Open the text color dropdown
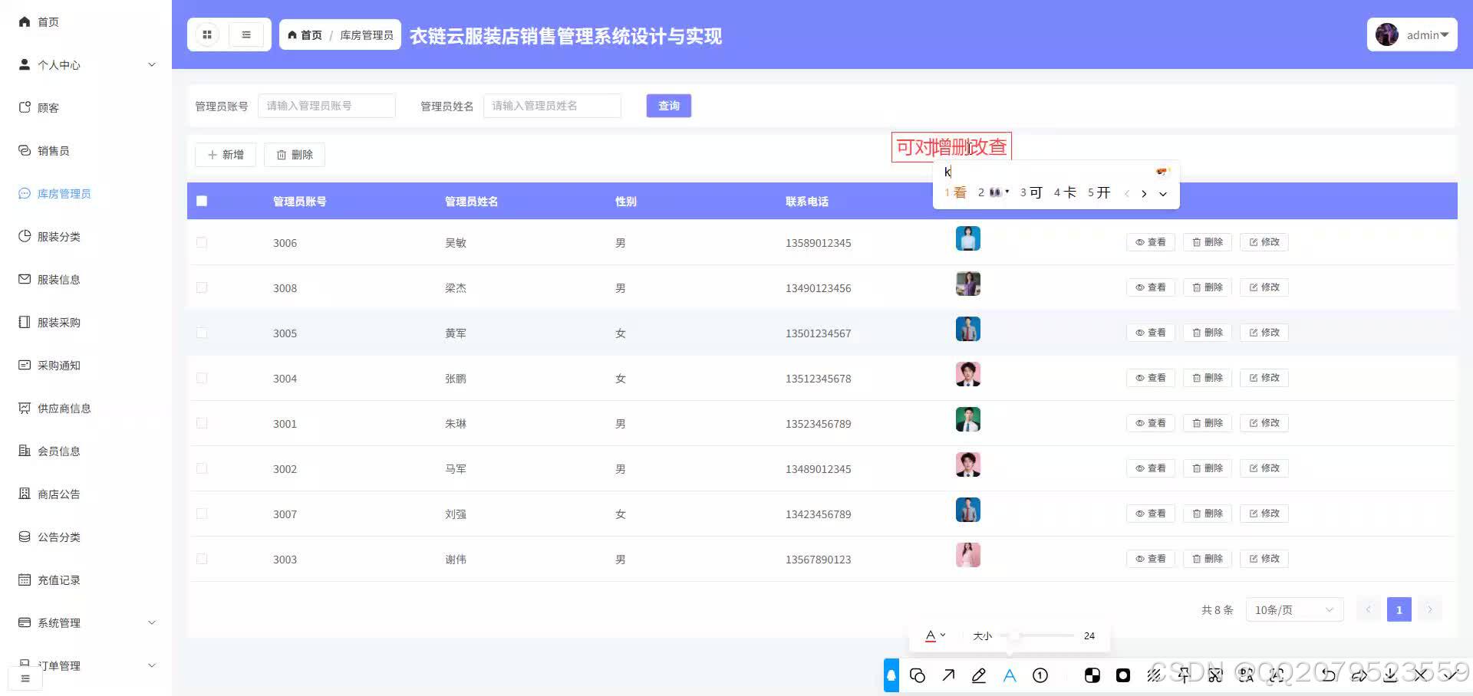This screenshot has height=696, width=1473. [935, 635]
